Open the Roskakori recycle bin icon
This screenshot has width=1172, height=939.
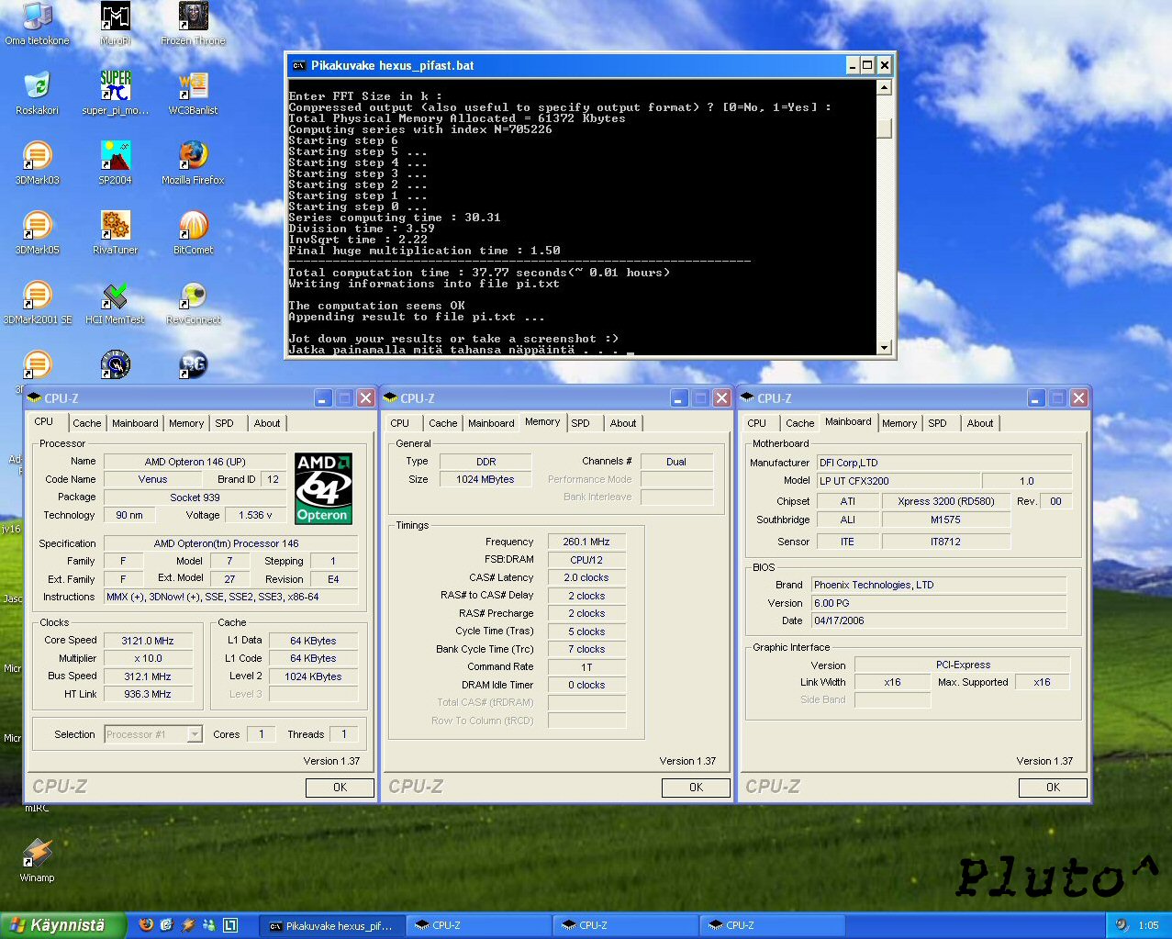(37, 93)
